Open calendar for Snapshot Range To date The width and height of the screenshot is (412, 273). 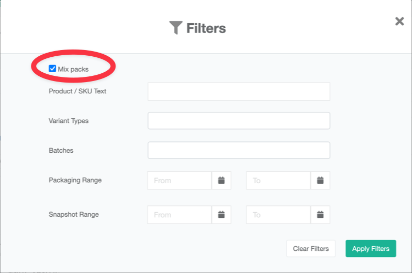(320, 215)
